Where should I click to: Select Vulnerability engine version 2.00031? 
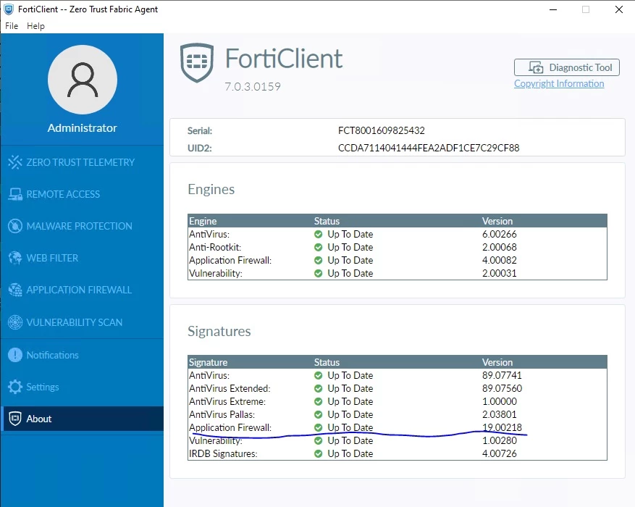(500, 273)
